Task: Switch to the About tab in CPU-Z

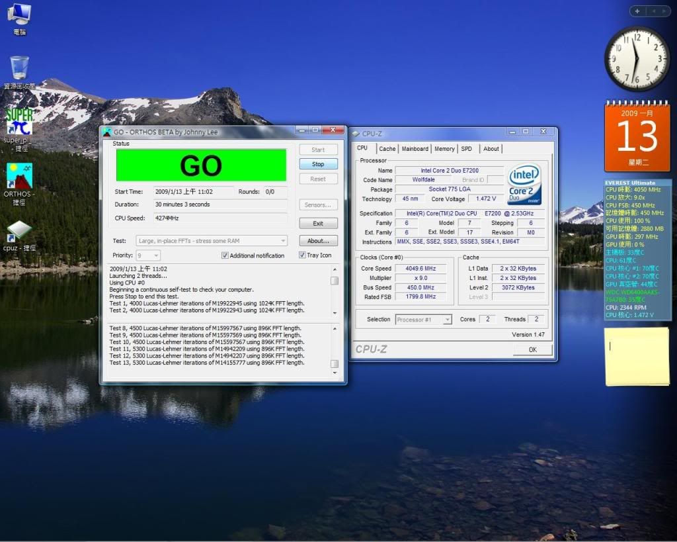Action: pos(491,149)
